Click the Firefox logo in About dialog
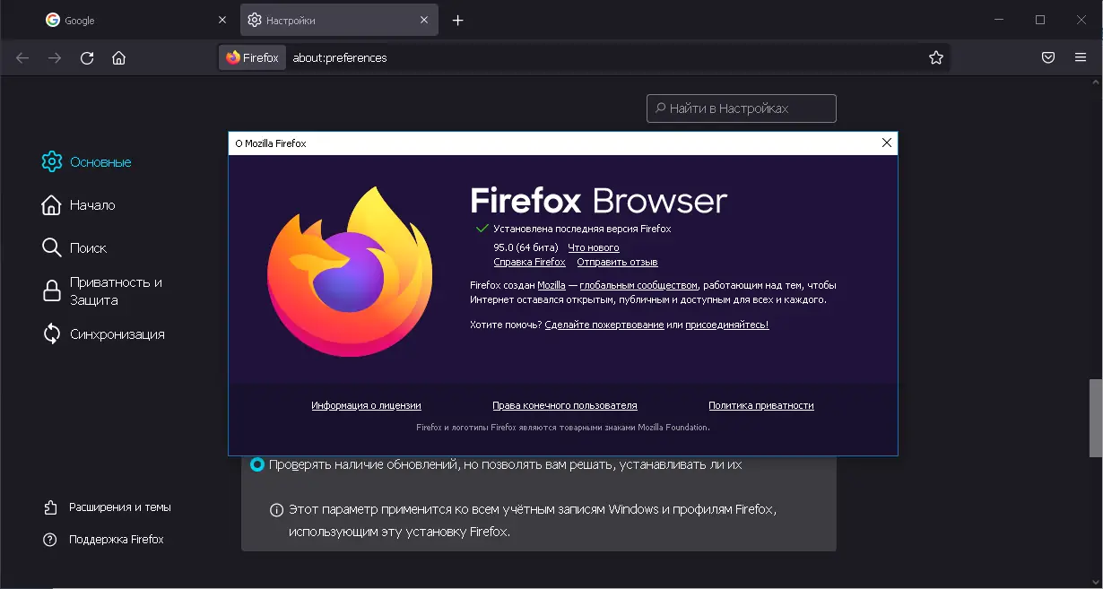The height and width of the screenshot is (589, 1103). click(350, 273)
